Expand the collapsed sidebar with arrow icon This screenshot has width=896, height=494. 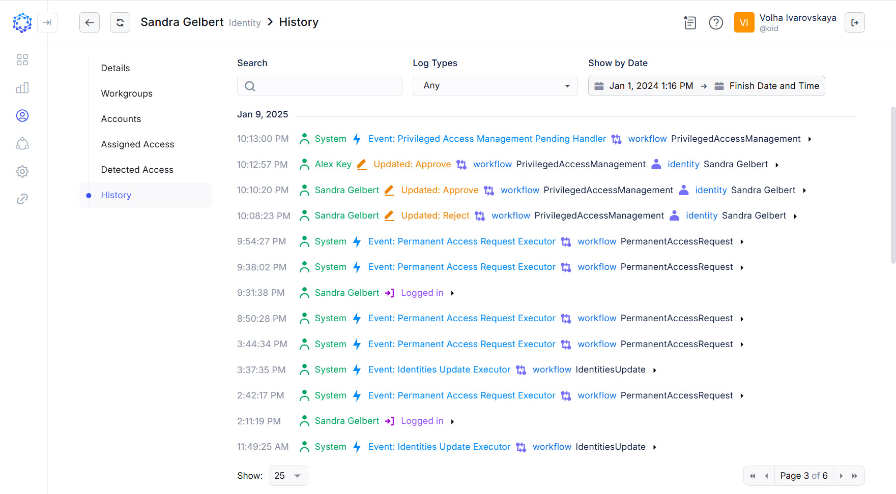pos(47,22)
